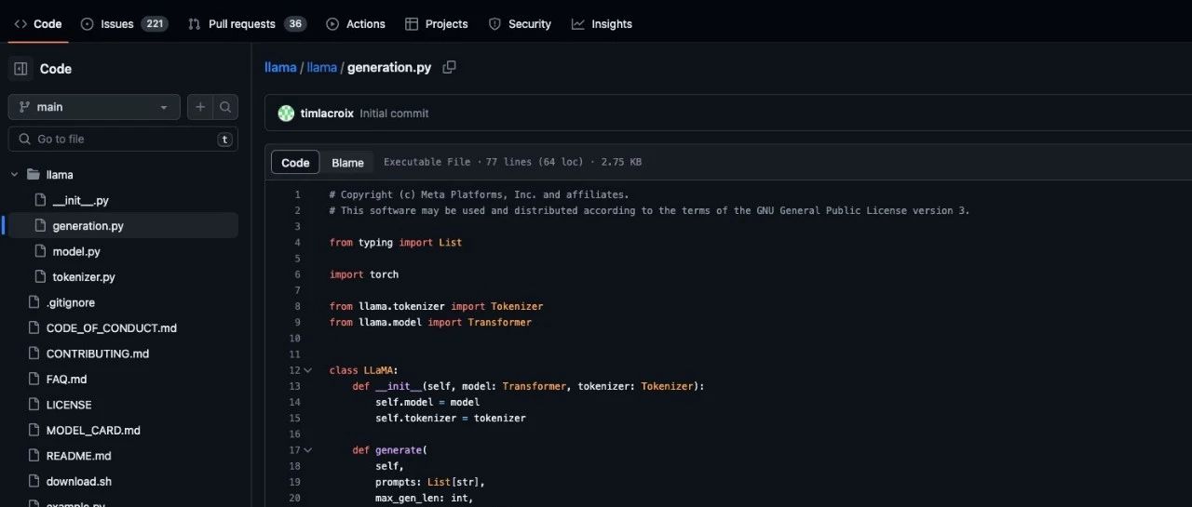Collapse the llama folder chevron
Image resolution: width=1192 pixels, height=507 pixels.
14,174
